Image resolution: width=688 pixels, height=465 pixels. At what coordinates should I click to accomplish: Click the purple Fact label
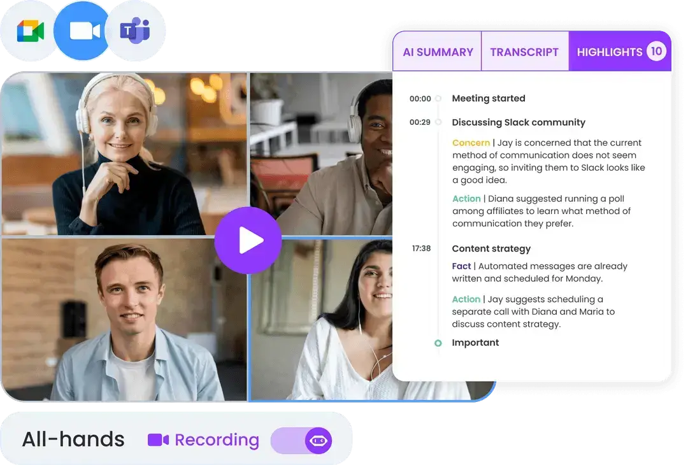click(461, 266)
